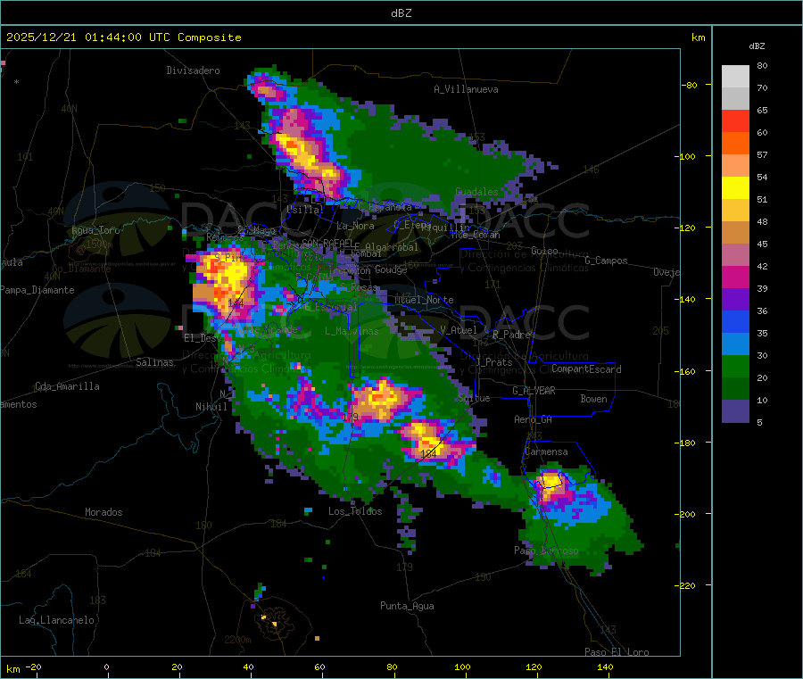The image size is (803, 679).
Task: Click the 'Goico' map label
Action: click(x=544, y=251)
